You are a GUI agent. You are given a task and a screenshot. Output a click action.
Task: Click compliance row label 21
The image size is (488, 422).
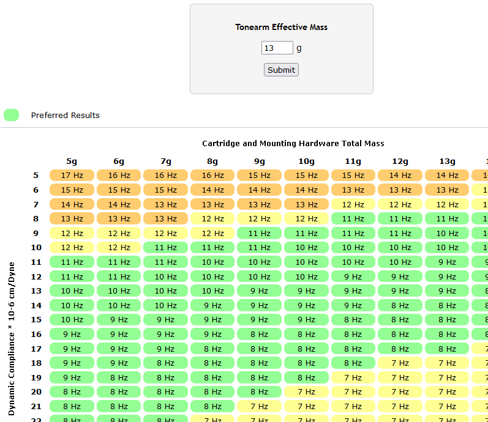click(x=36, y=407)
